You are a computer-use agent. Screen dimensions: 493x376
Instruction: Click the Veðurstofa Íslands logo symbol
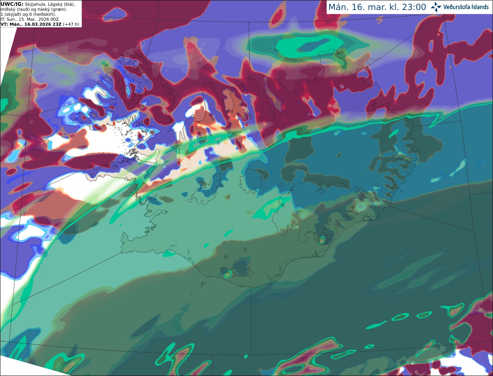click(436, 7)
